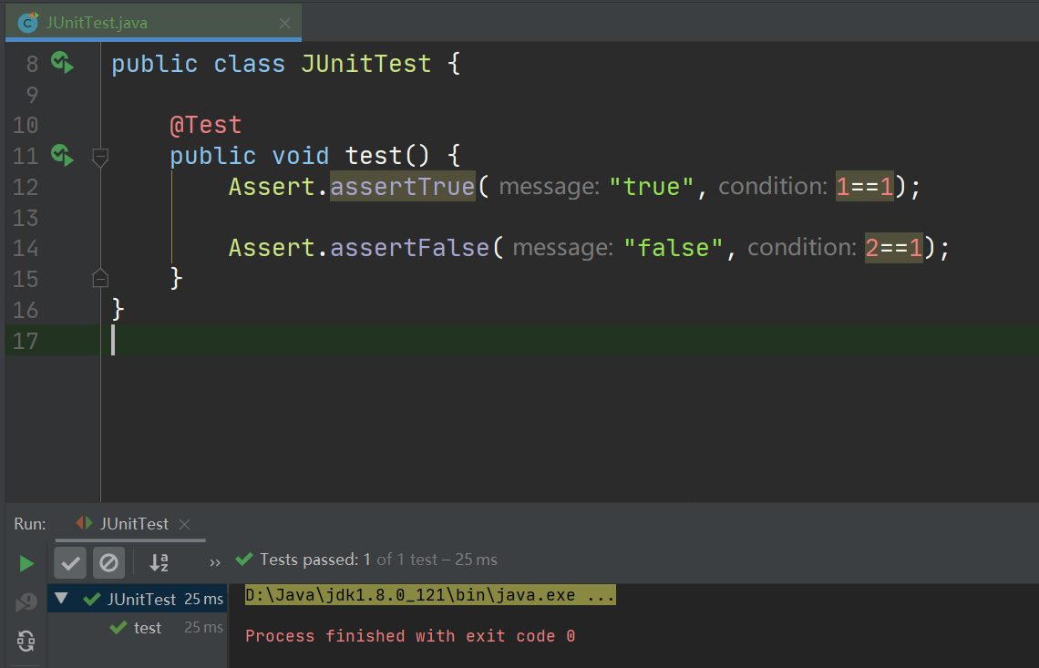Screen dimensions: 1039x668
Task: Collapse the JUnitTest node in the results tree
Action: click(60, 598)
